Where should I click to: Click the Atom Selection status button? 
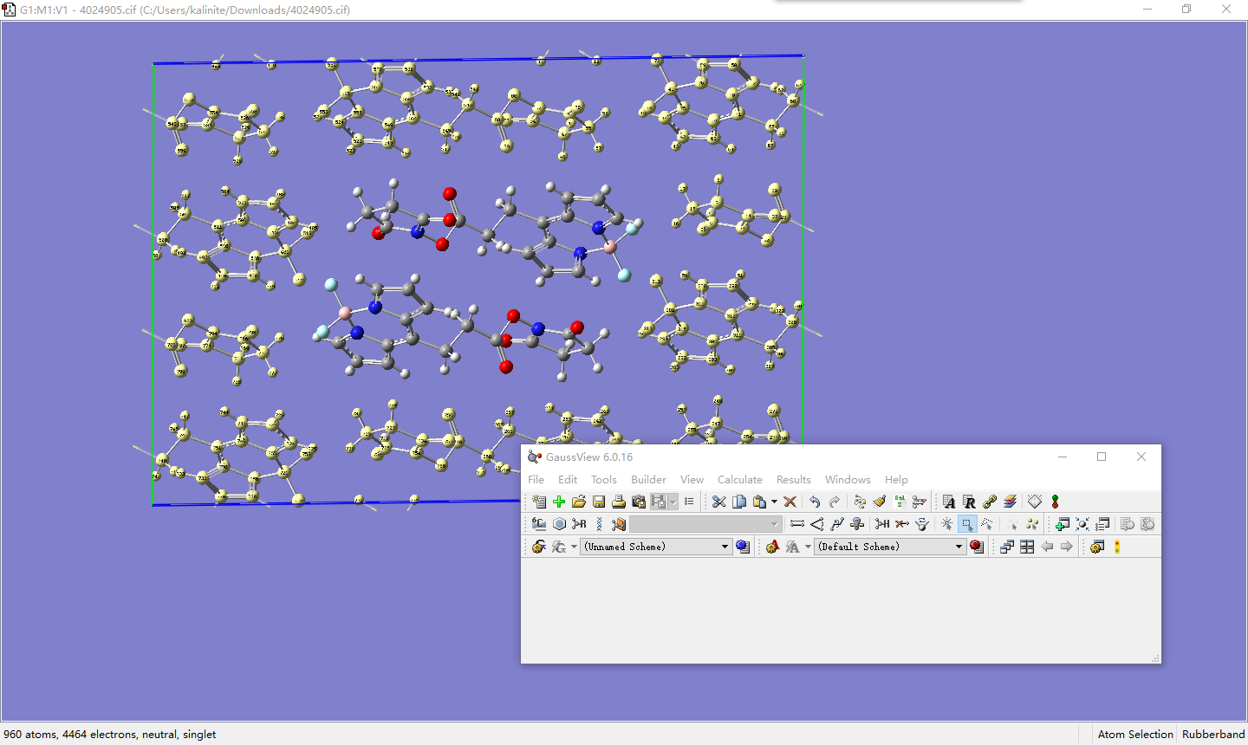point(1134,734)
